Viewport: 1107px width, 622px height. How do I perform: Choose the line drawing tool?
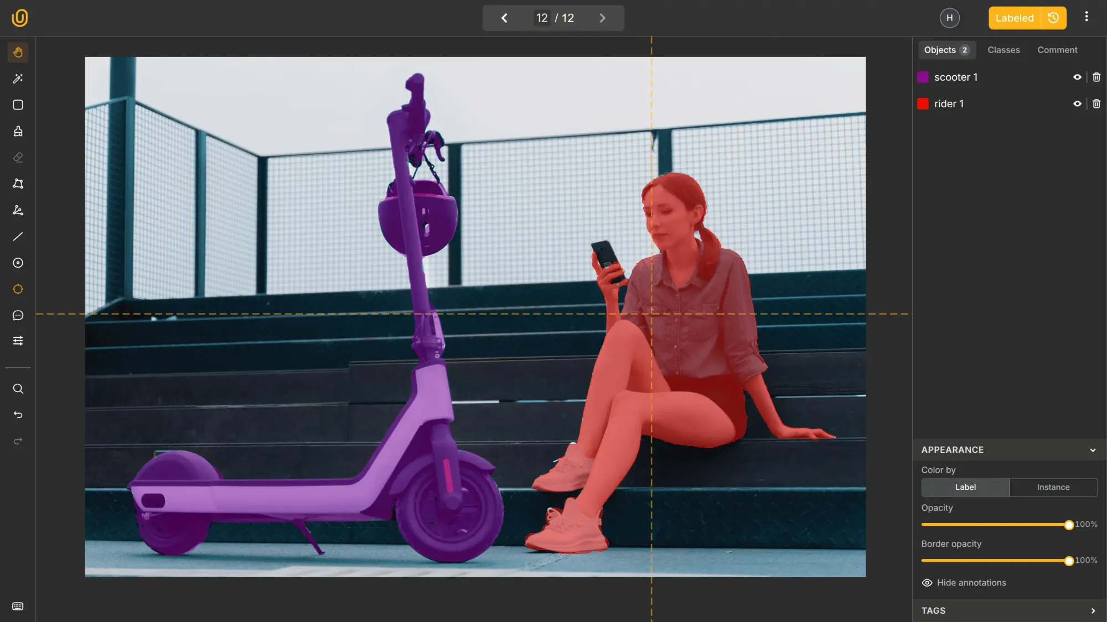(18, 236)
